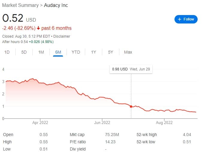Click the Aug 2022 axis label
Image resolution: width=209 pixels, height=155 pixels.
pos(164,122)
